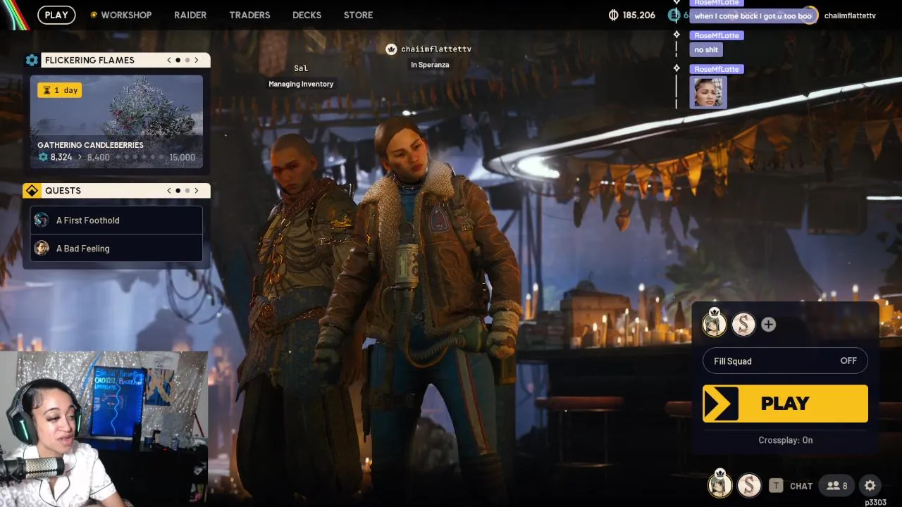The width and height of the screenshot is (902, 507).
Task: Click the T key chat hint icon
Action: (x=776, y=485)
